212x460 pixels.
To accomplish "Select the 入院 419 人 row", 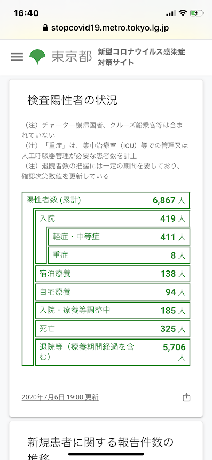I will click(113, 218).
